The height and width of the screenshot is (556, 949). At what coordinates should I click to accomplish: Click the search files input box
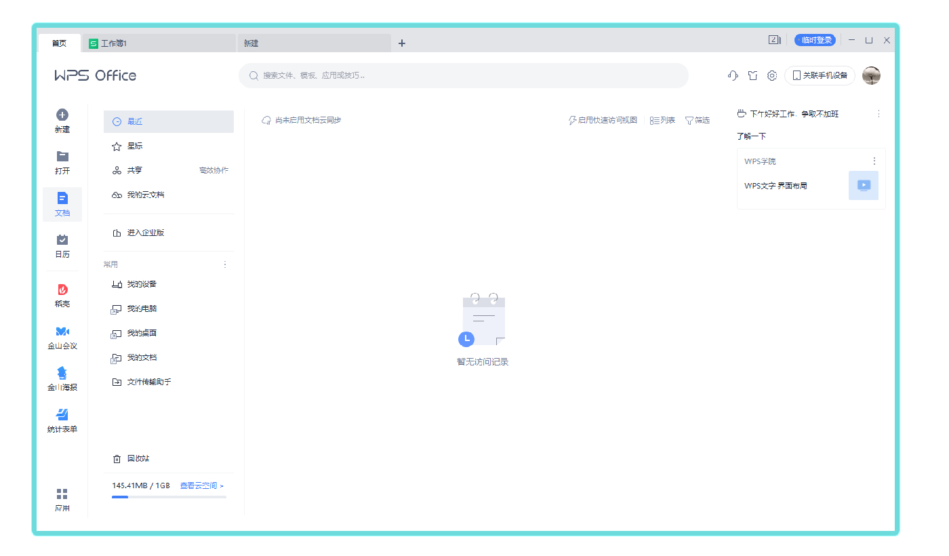(x=464, y=75)
